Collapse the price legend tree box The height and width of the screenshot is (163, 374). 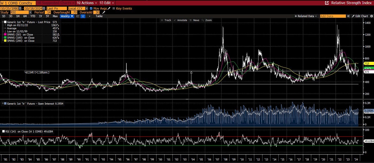pos(3,22)
